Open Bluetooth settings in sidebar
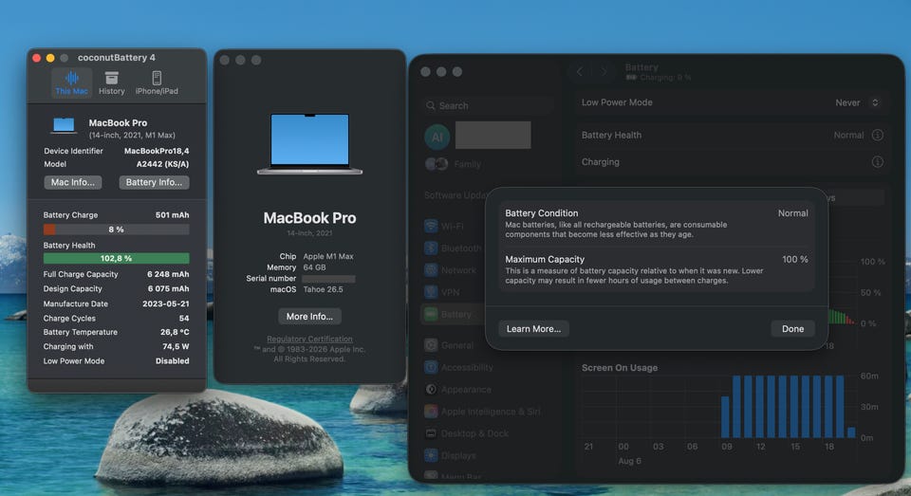Image resolution: width=911 pixels, height=496 pixels. click(454, 248)
